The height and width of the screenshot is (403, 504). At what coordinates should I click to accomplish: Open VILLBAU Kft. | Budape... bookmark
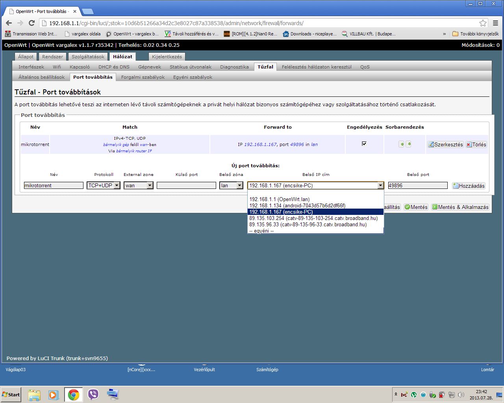point(369,34)
